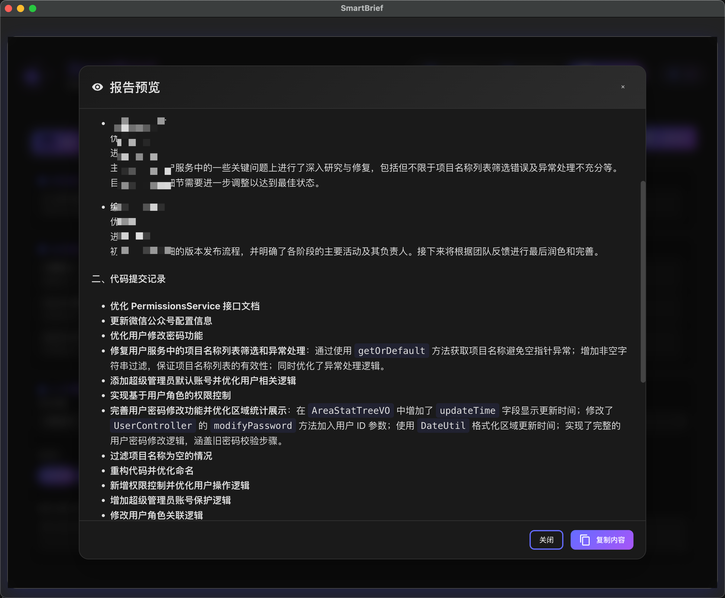Click the updateTime code snippet
The width and height of the screenshot is (725, 598).
click(467, 410)
